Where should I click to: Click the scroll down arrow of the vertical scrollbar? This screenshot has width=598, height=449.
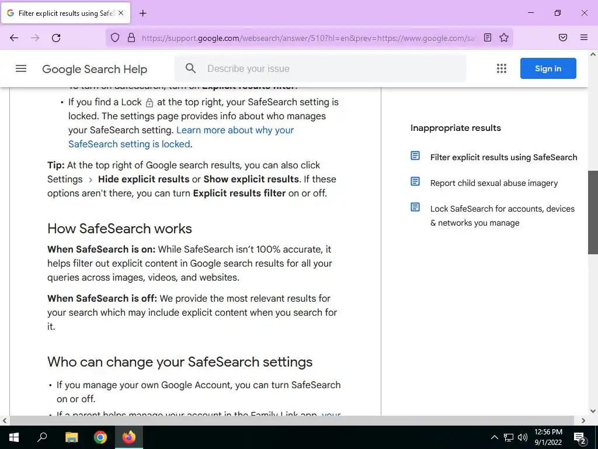point(593,411)
